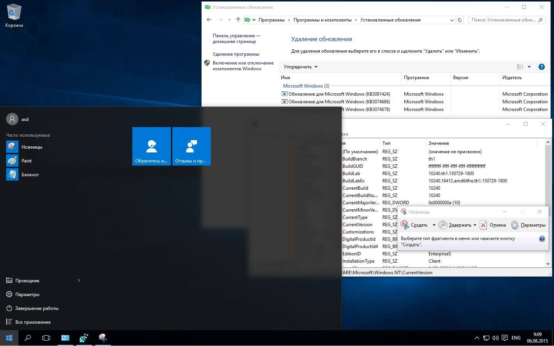
Task: Click registry scrollbar up arrow
Action: [548, 142]
